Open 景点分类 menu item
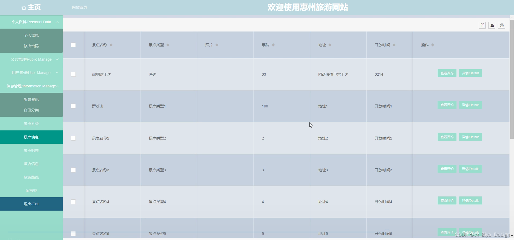This screenshot has width=514, height=240. (31, 124)
